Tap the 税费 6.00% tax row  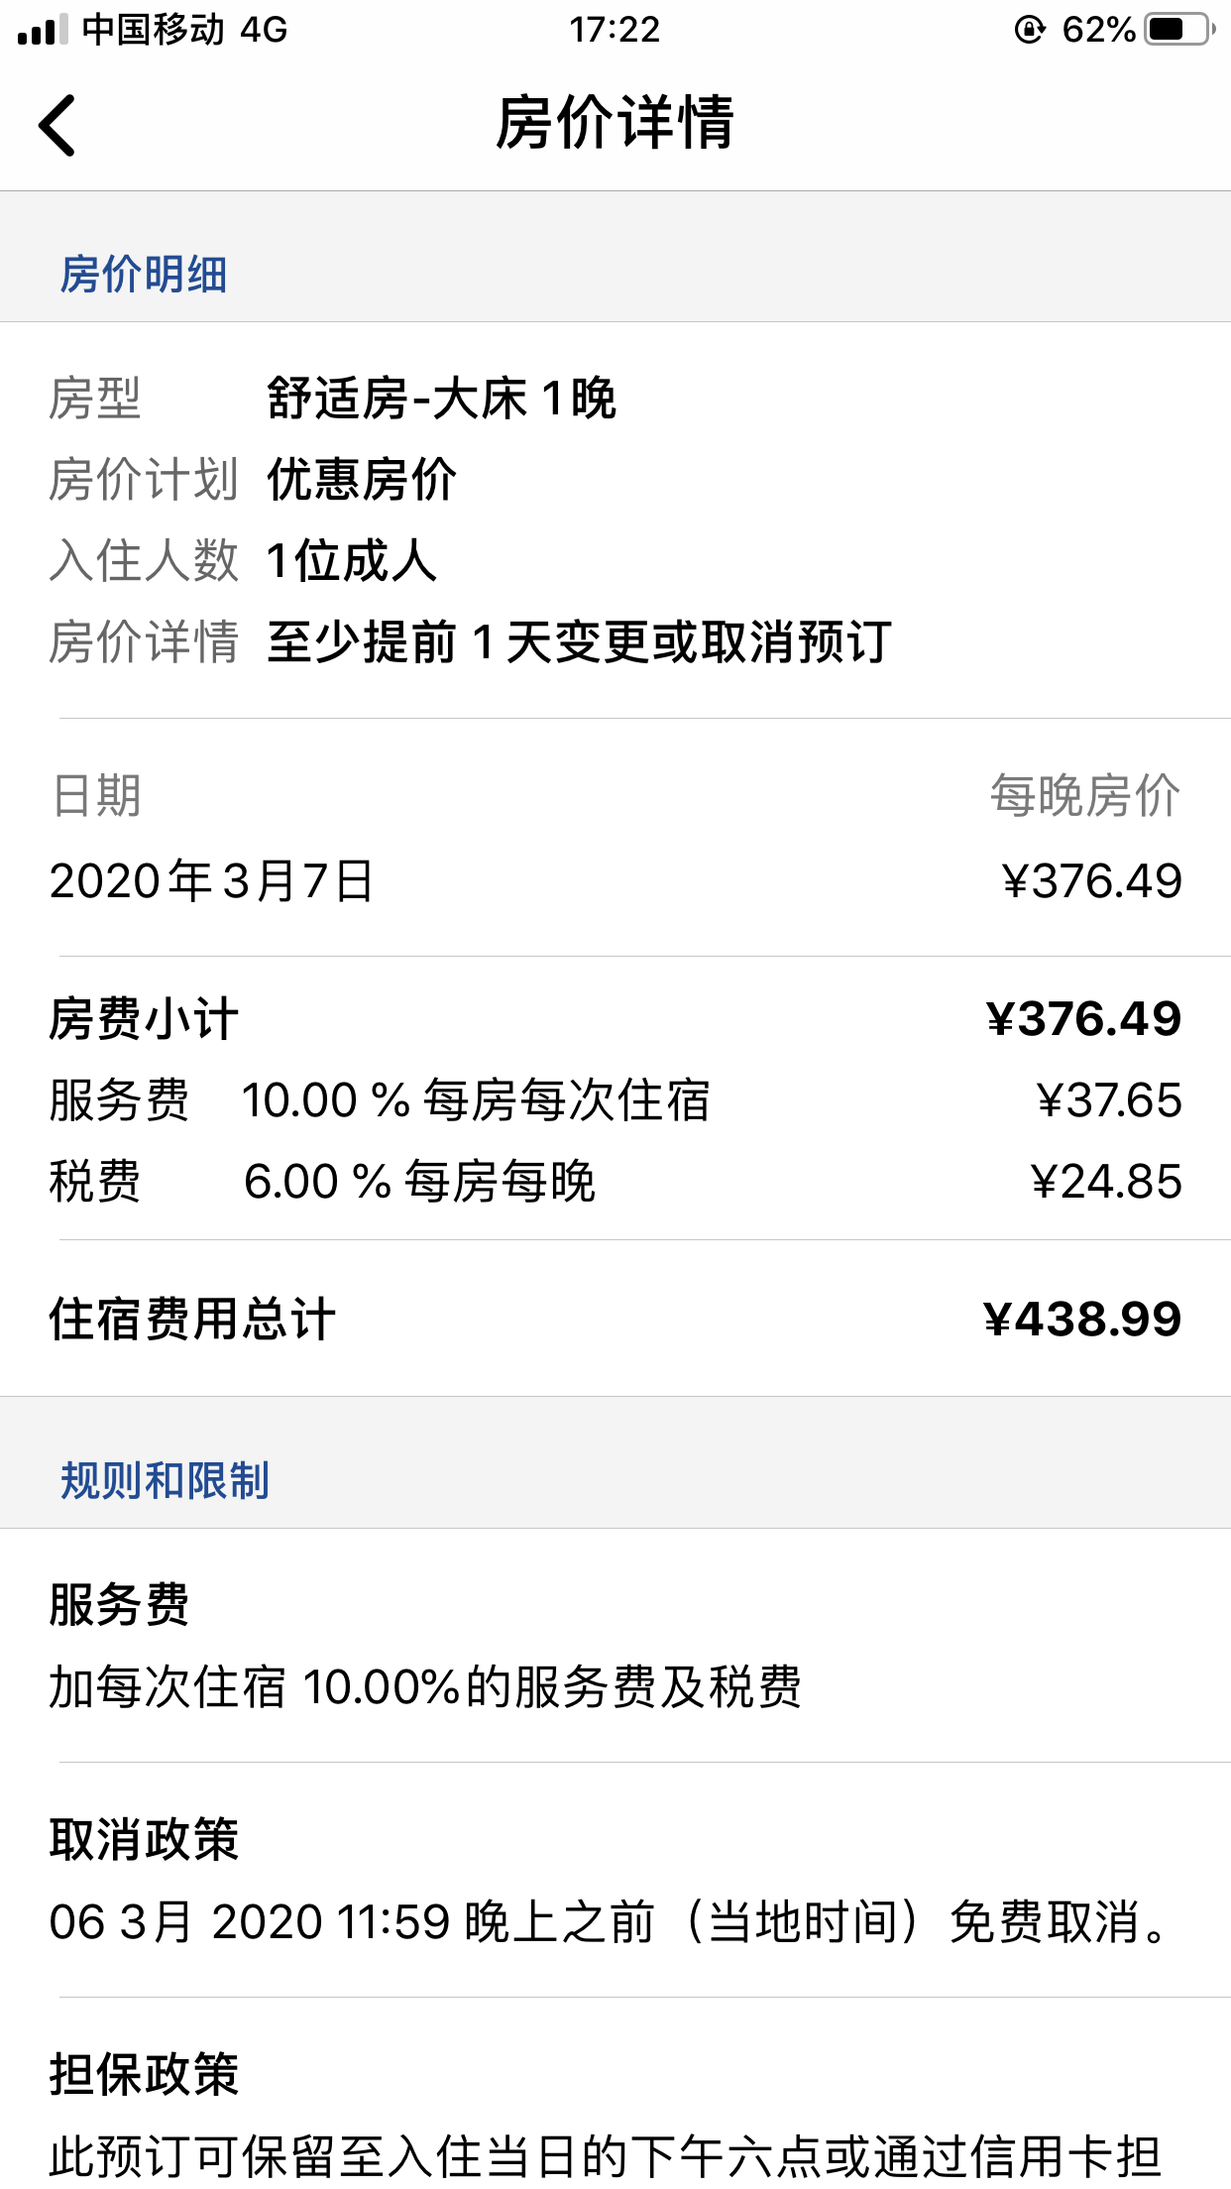(615, 1182)
